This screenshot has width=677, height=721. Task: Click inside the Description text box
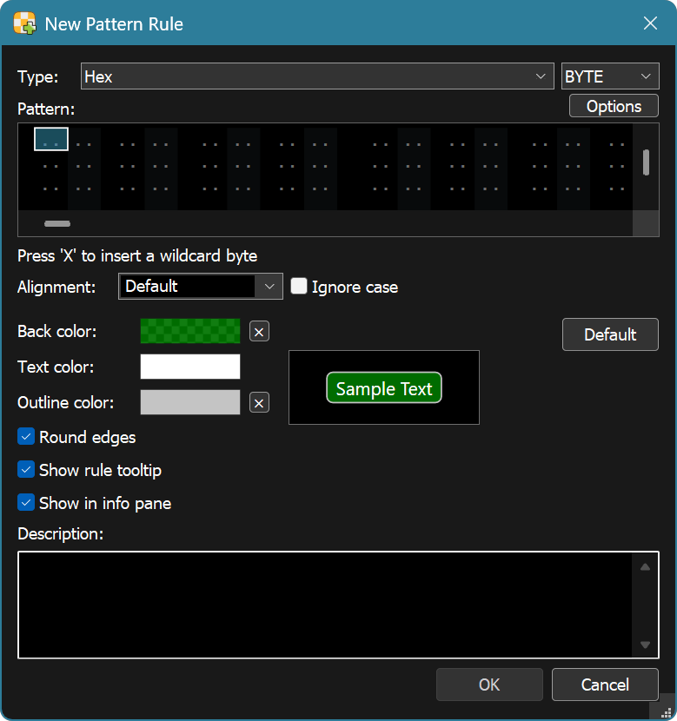325,605
